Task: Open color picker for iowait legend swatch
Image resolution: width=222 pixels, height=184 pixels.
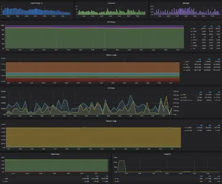Action: (192, 31)
